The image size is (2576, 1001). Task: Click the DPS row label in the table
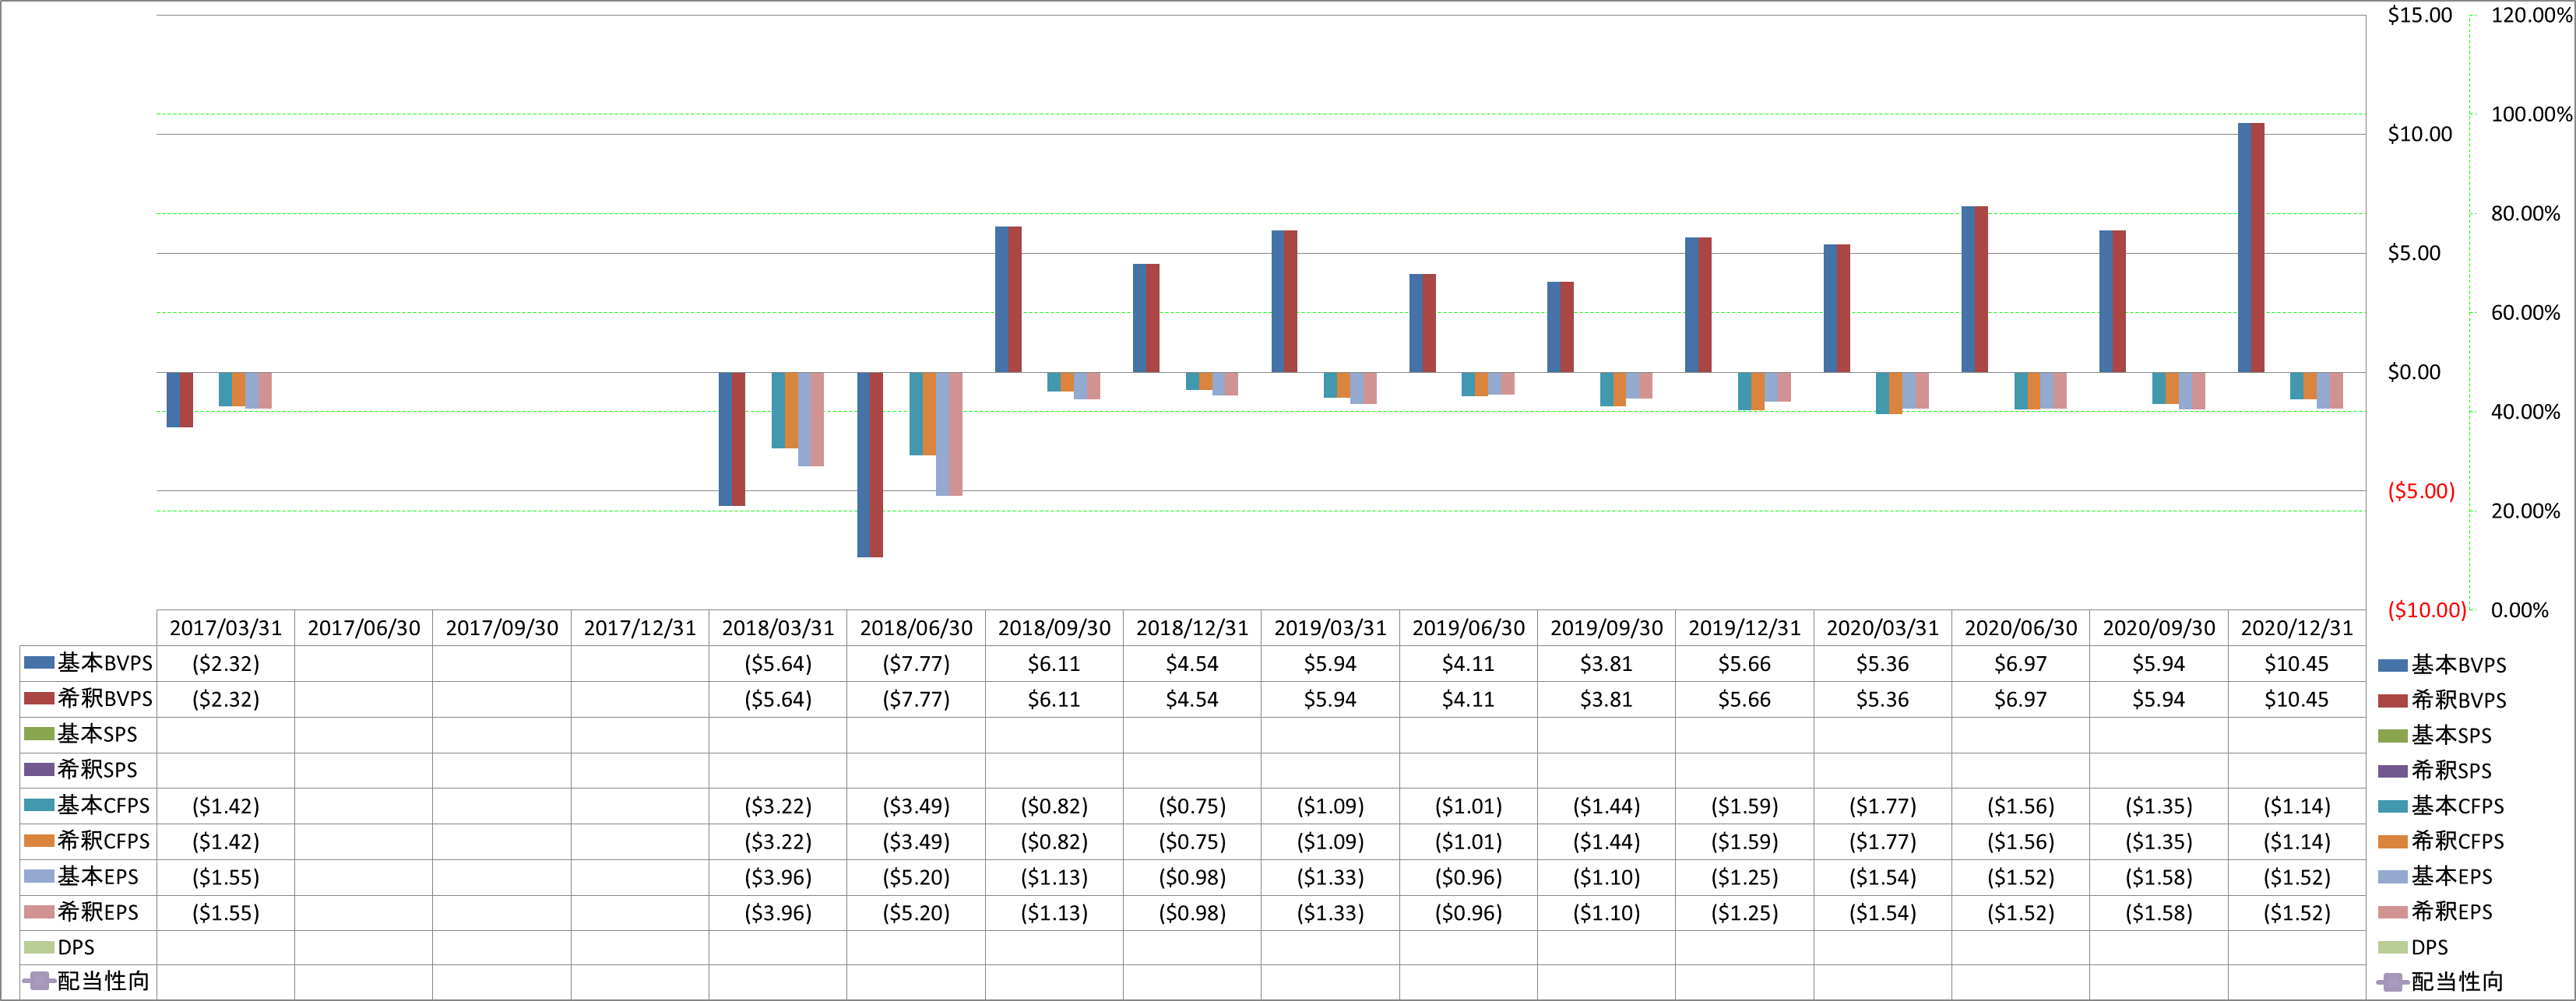[x=76, y=947]
